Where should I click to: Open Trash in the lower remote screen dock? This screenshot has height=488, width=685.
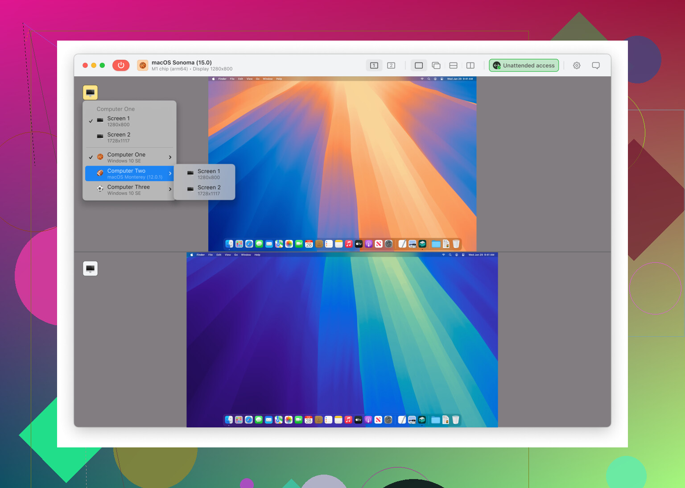[455, 419]
